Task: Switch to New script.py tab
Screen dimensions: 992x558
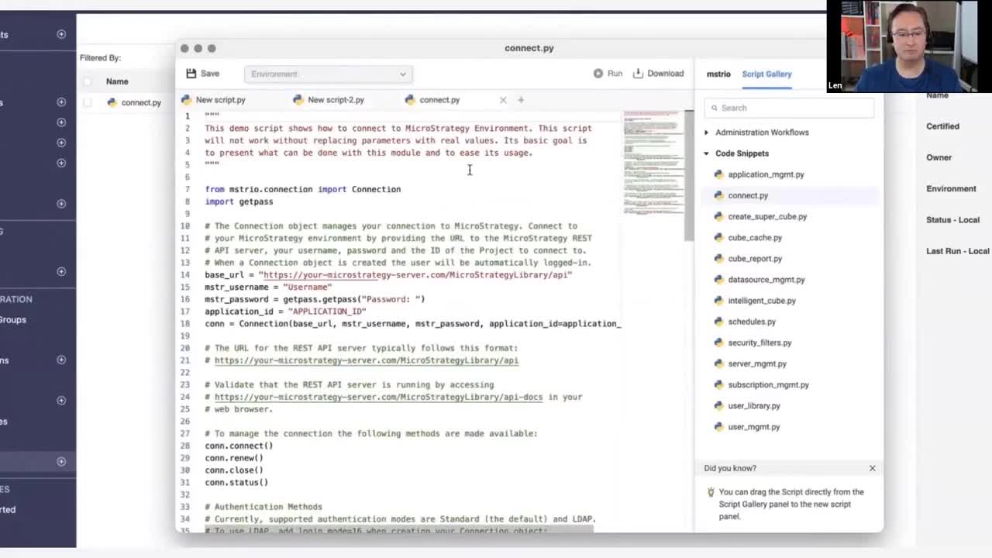Action: [220, 100]
